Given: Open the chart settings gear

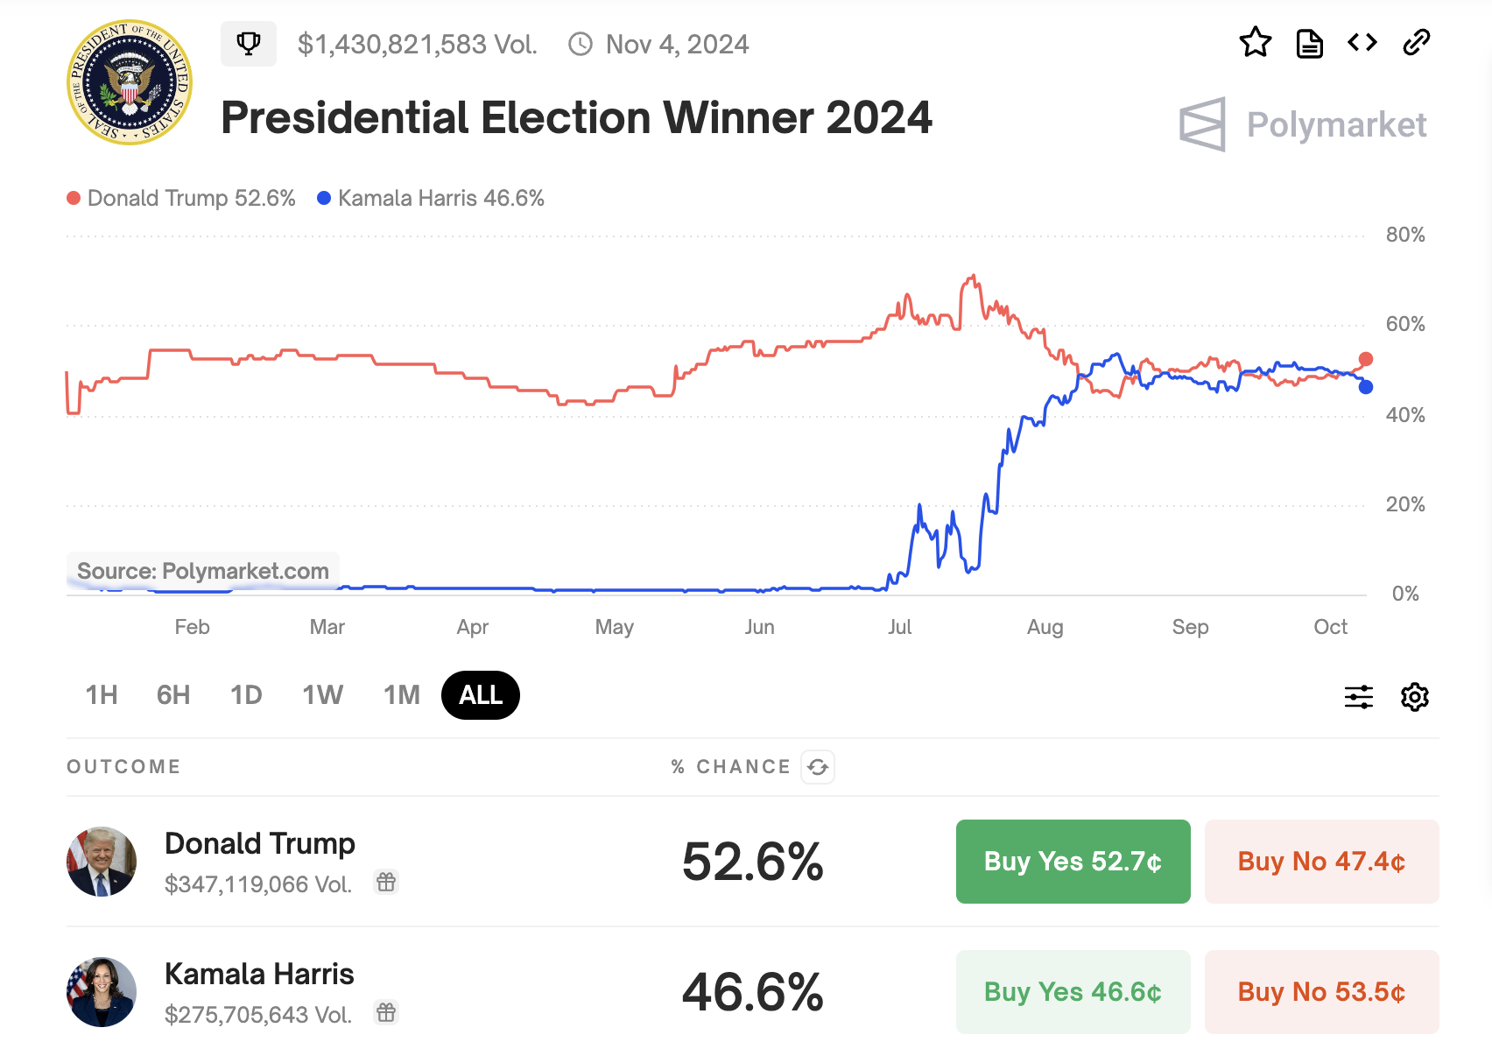Looking at the screenshot, I should pos(1414,697).
